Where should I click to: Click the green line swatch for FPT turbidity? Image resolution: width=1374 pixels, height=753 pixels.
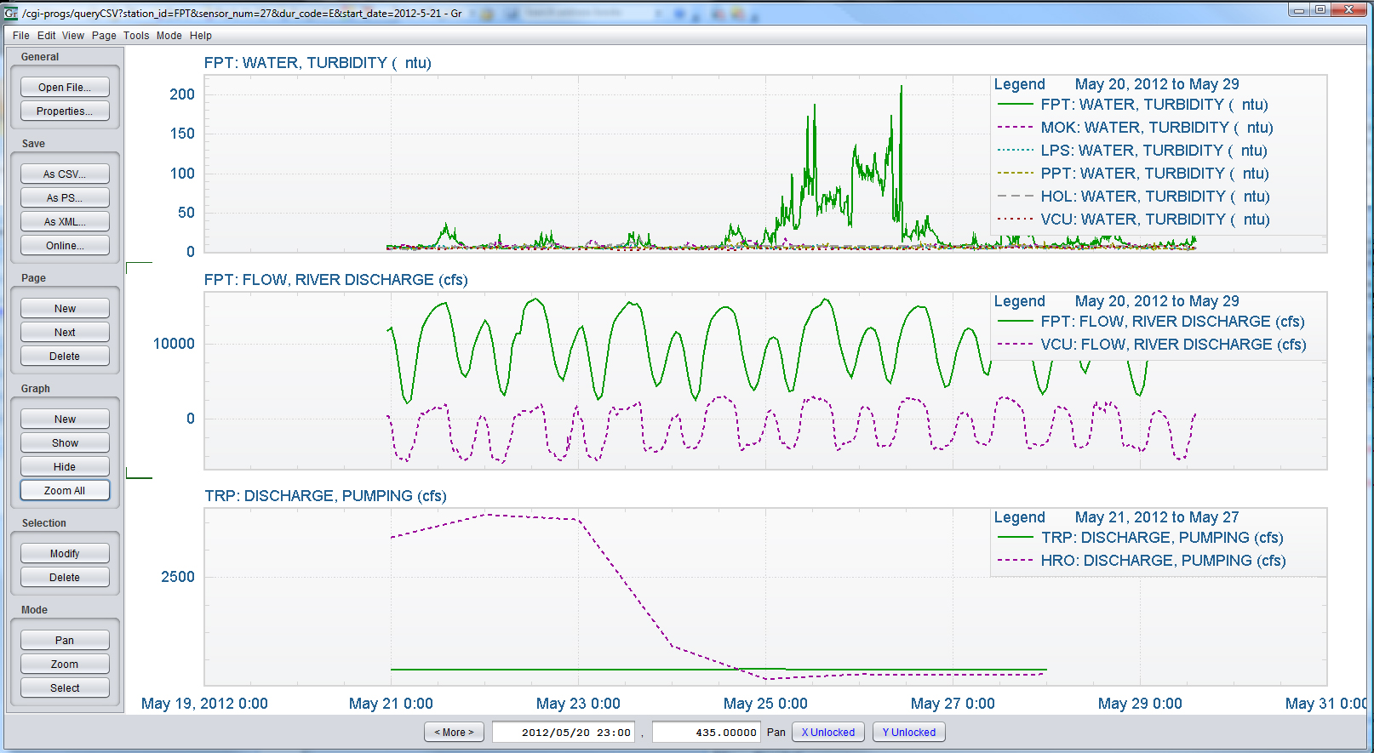[1015, 105]
